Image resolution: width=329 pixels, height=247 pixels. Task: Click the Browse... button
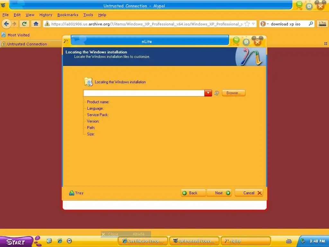coord(234,93)
